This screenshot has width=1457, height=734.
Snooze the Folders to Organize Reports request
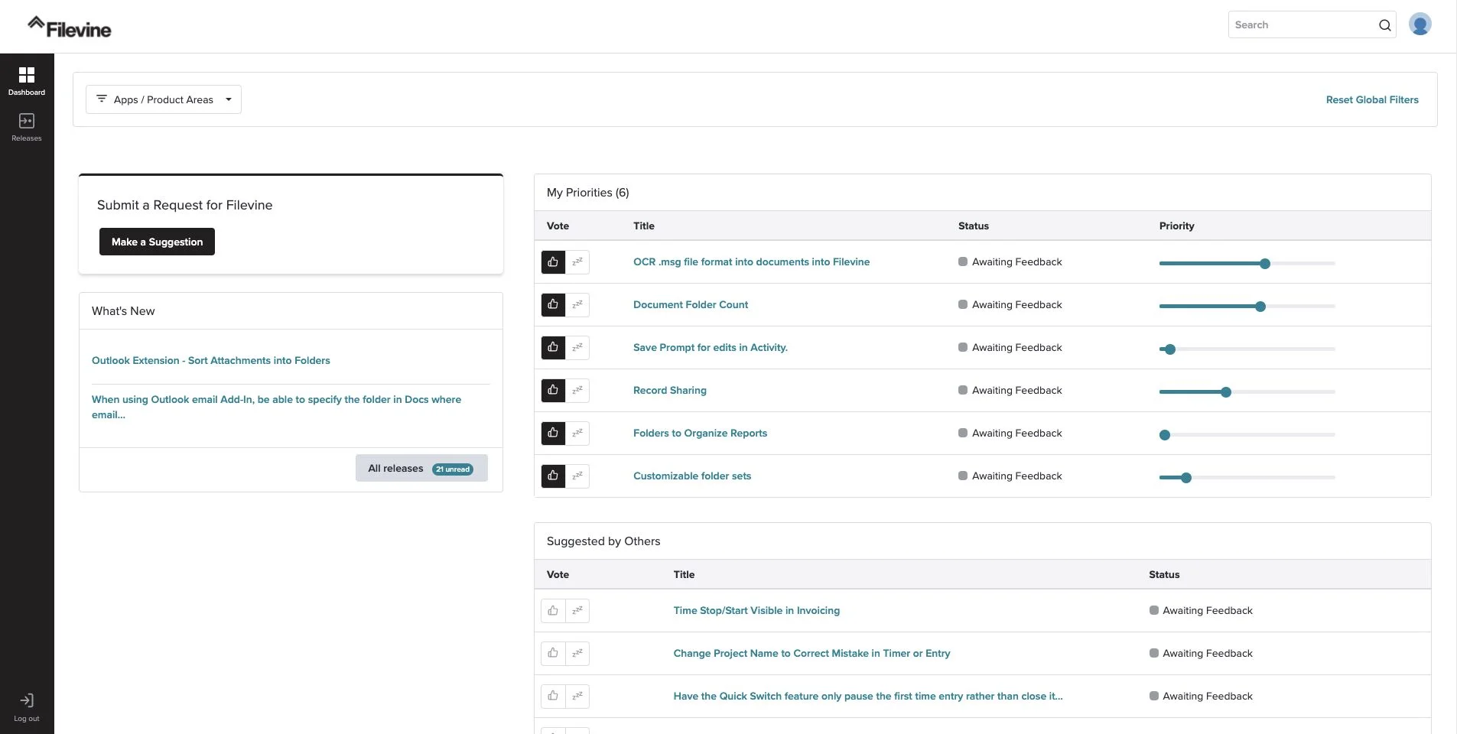[x=577, y=434]
